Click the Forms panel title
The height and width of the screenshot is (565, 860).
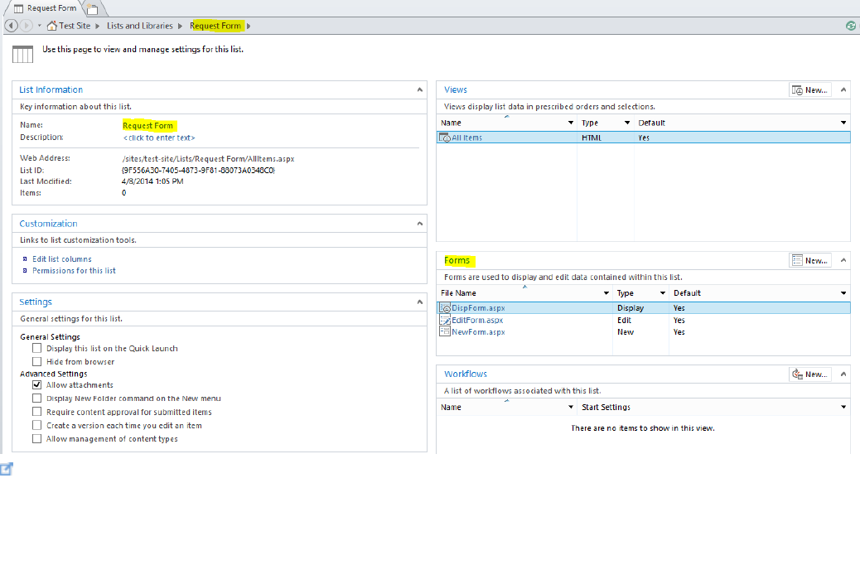[x=457, y=261]
